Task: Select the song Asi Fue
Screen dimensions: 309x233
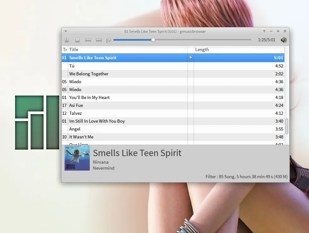Action: click(x=173, y=105)
